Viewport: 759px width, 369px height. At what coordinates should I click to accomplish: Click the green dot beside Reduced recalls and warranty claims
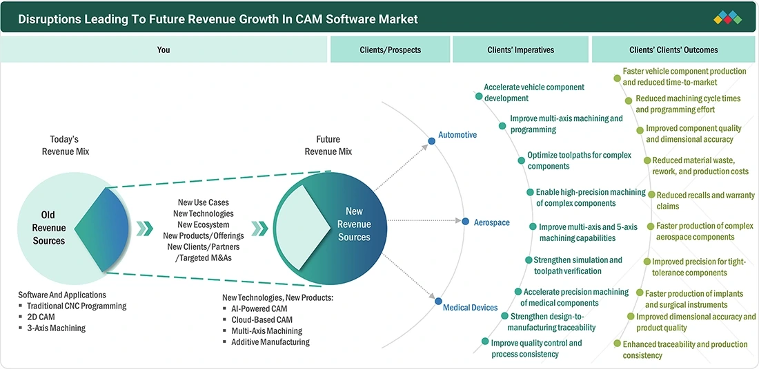pyautogui.click(x=651, y=195)
